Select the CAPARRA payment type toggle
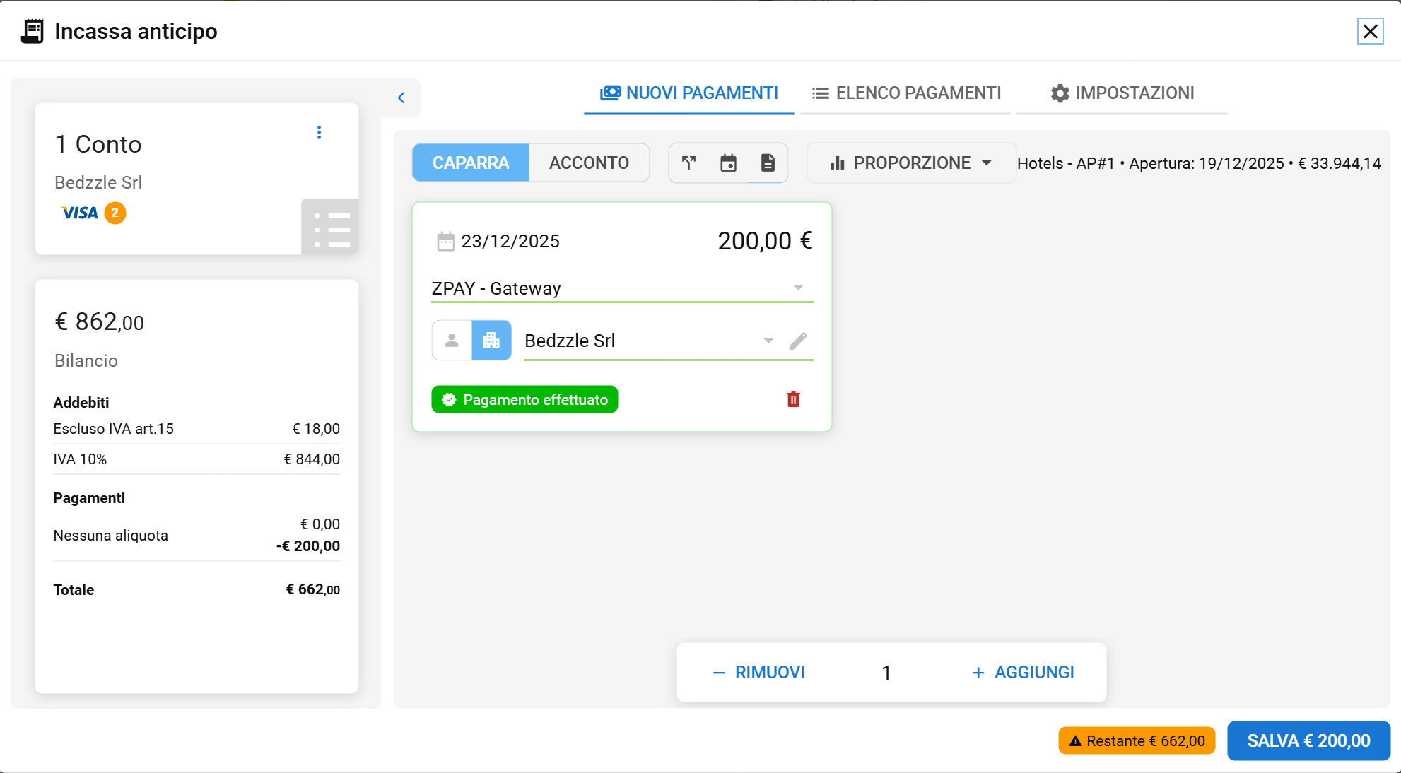 (x=470, y=163)
